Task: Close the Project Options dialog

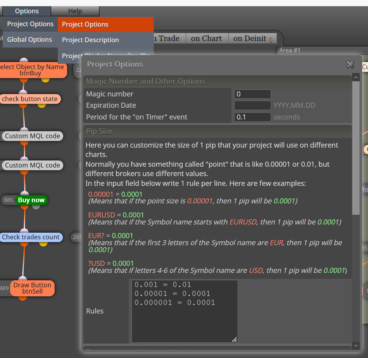Action: click(x=350, y=64)
